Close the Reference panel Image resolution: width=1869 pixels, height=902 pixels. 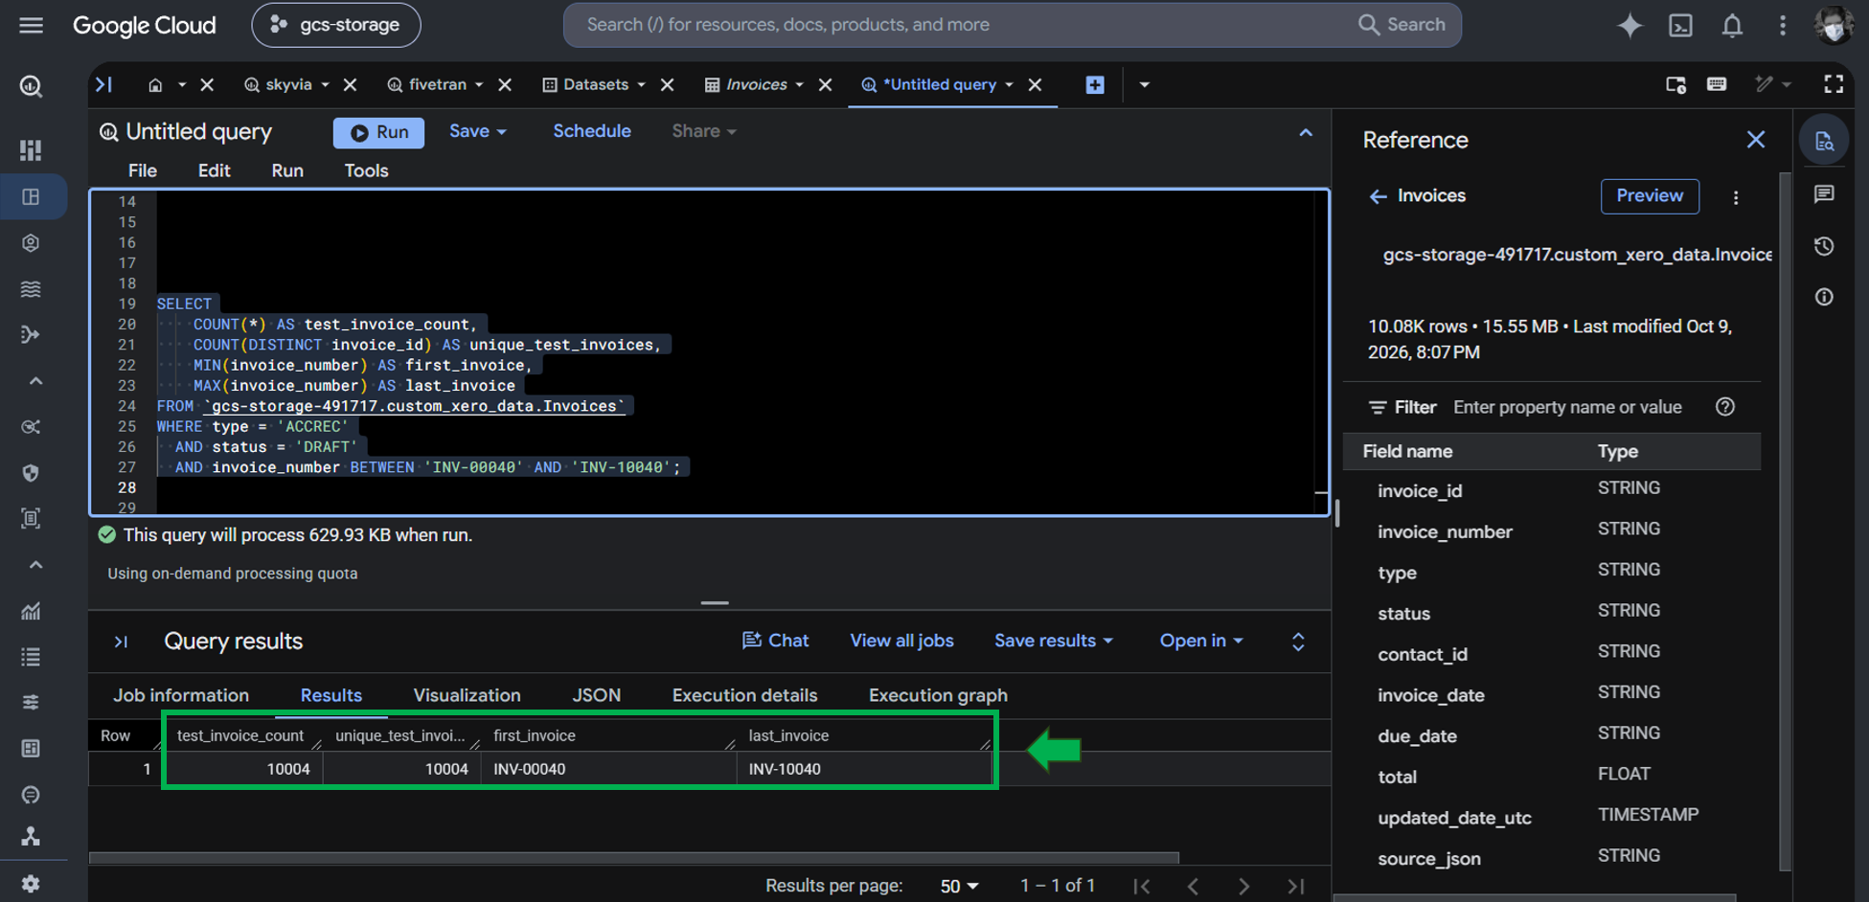pos(1755,140)
